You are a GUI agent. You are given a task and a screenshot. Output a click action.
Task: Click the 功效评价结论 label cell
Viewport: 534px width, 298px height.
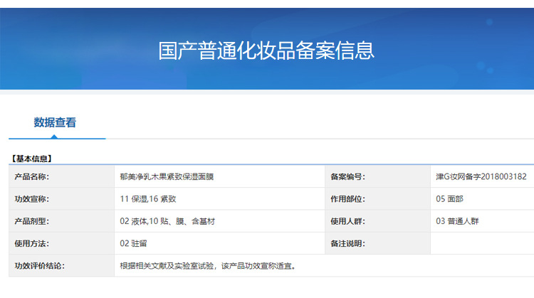click(62, 266)
